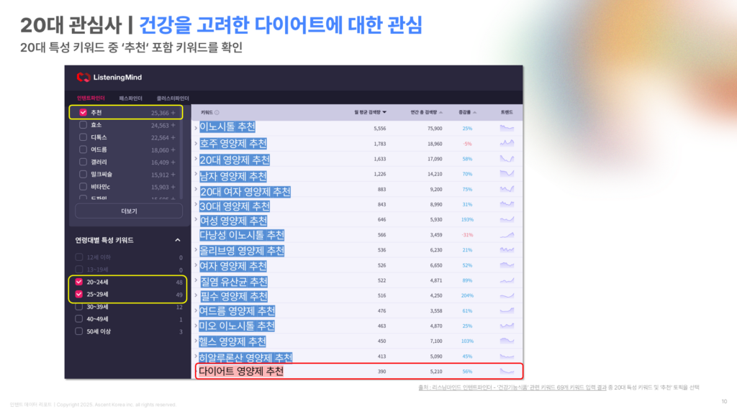The height and width of the screenshot is (414, 737).
Task: Expand the 이노시톨 추천 row
Action: (196, 128)
